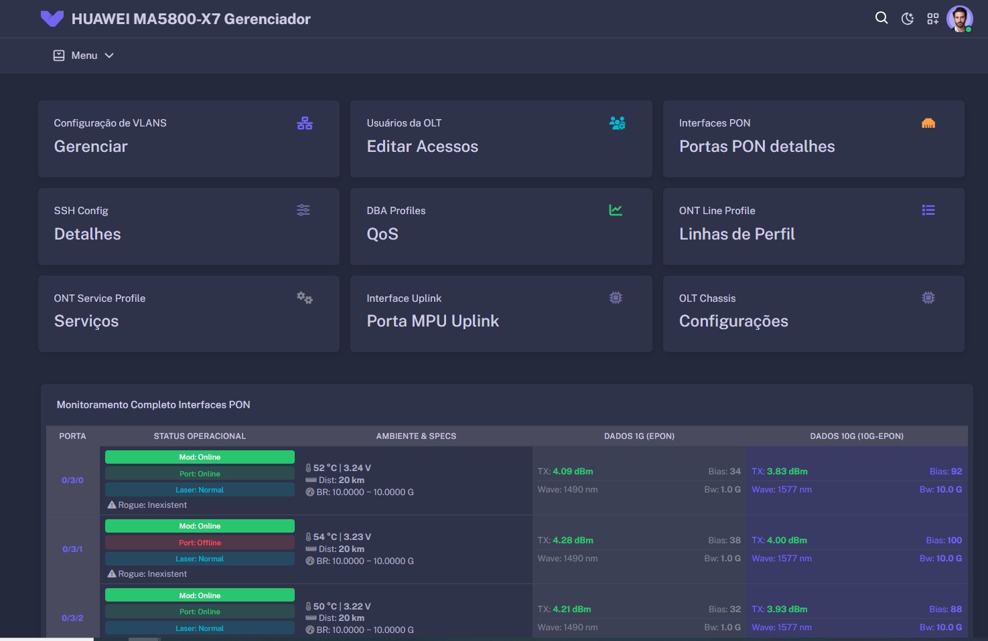The width and height of the screenshot is (988, 641).
Task: Click the chip icon on OLT Chassis card
Action: tap(928, 298)
